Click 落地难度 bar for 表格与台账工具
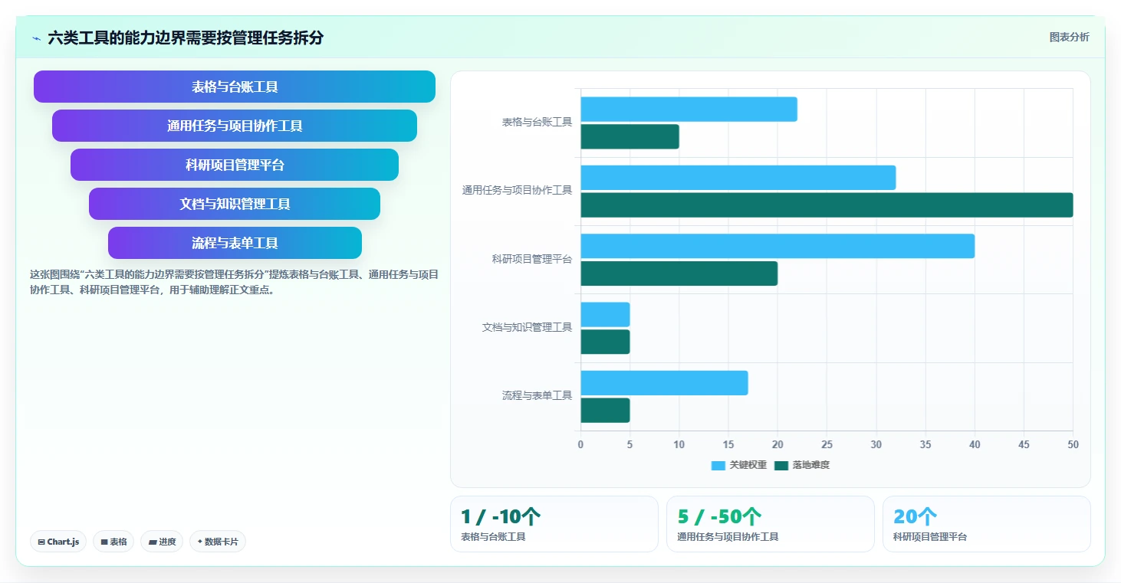The image size is (1121, 583). coord(630,136)
